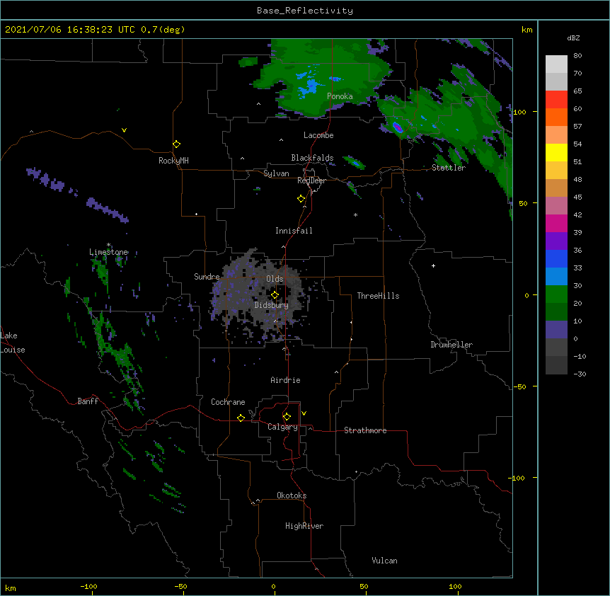Click the purple storm core northwest of Stettler
610x596 pixels.
point(397,127)
